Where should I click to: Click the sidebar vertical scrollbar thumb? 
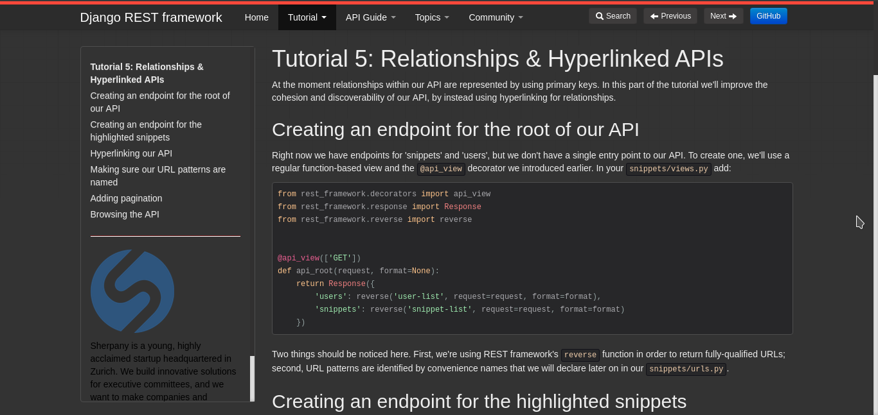click(x=252, y=378)
